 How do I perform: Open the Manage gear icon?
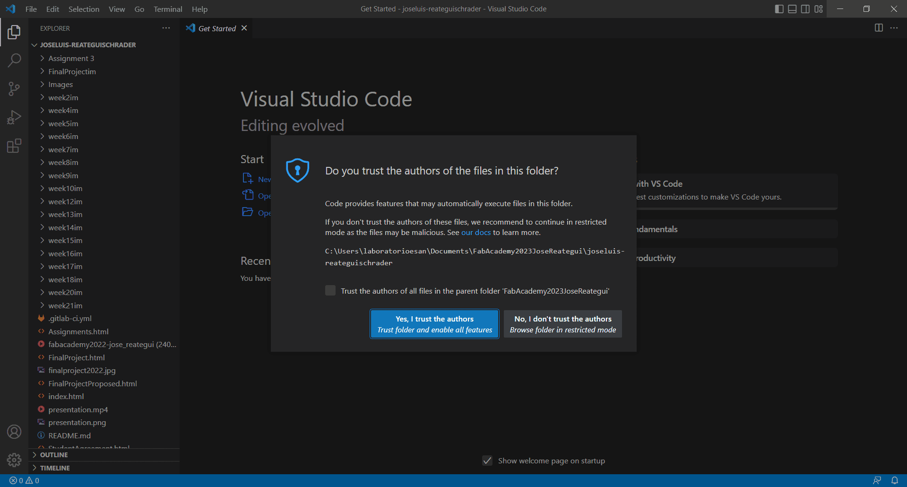pyautogui.click(x=14, y=460)
